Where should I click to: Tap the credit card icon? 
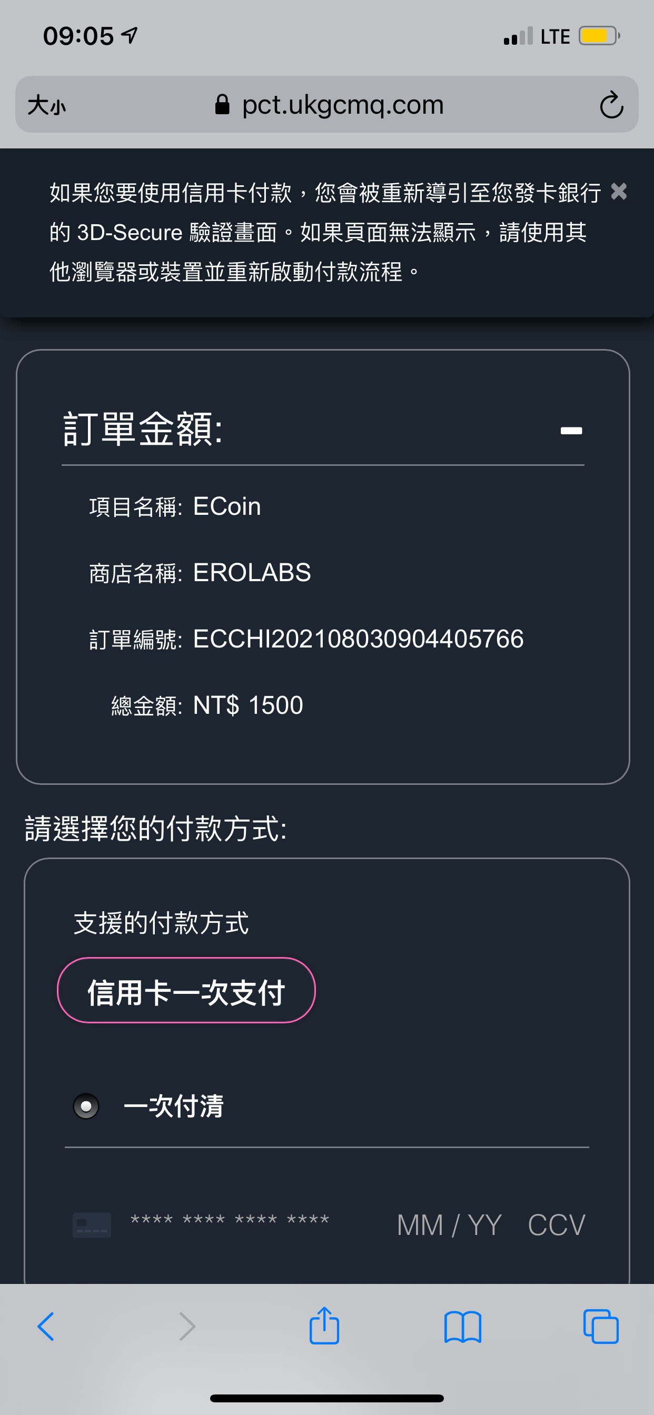tap(92, 1225)
